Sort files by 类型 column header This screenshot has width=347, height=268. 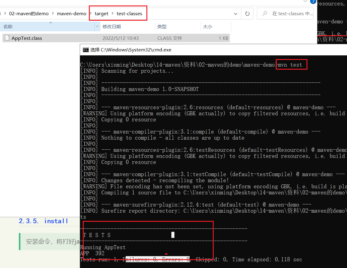click(162, 27)
